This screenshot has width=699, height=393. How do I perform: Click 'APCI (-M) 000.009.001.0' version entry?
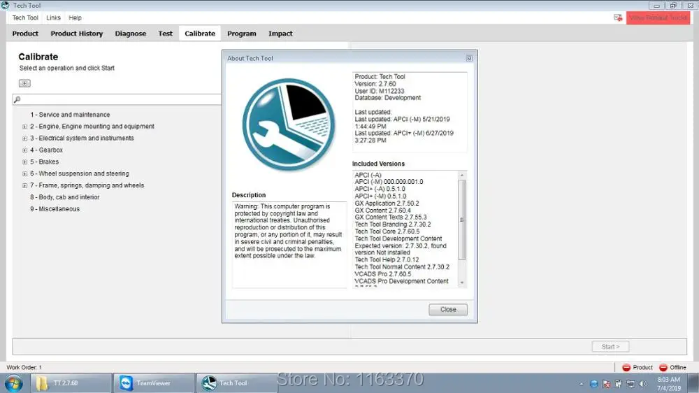click(389, 182)
